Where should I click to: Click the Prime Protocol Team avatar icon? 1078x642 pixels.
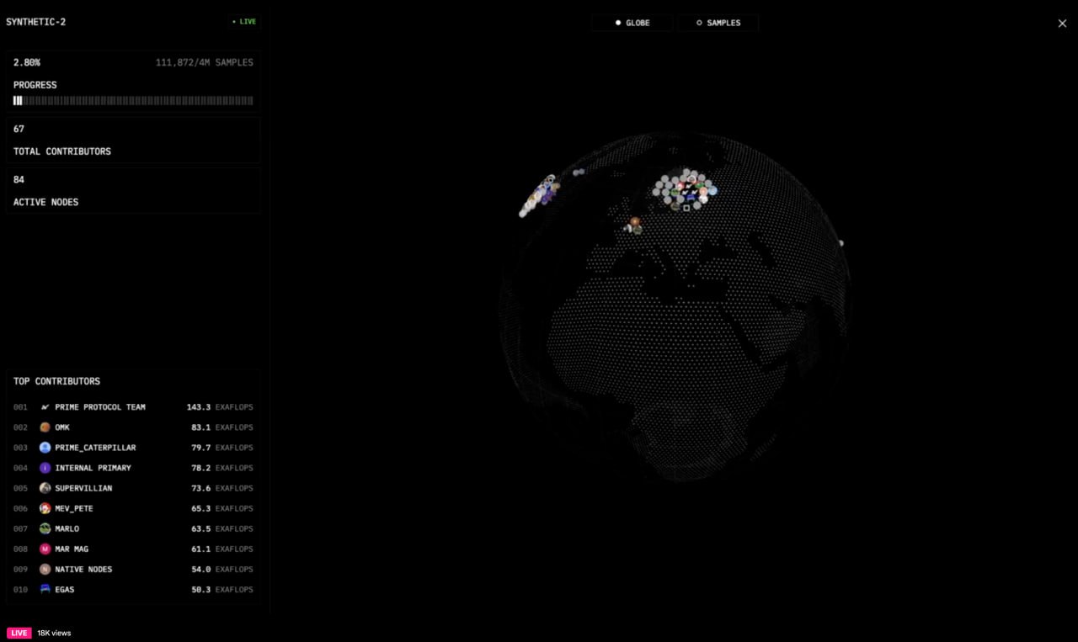[x=45, y=407]
